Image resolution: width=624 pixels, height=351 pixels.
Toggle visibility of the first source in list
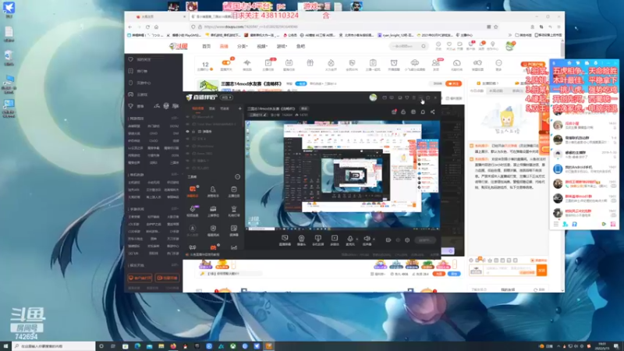pyautogui.click(x=188, y=117)
